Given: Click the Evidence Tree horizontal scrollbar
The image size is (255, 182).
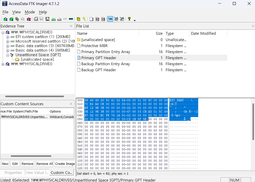Looking at the screenshot, I should [35, 96].
